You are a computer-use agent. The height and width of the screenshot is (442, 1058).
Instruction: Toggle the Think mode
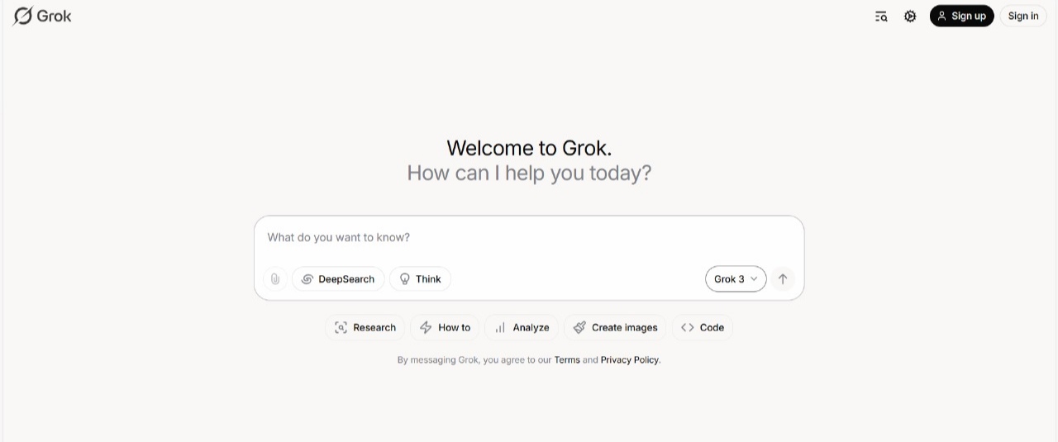(420, 279)
